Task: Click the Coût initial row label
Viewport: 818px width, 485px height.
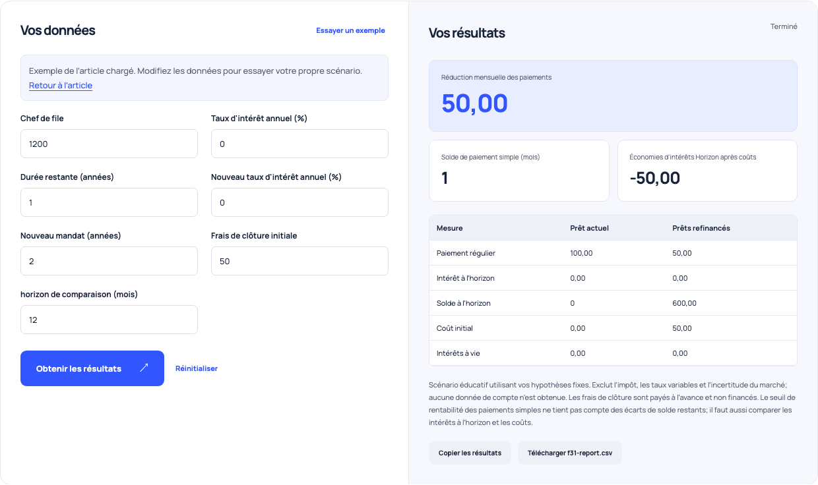Action: pyautogui.click(x=455, y=328)
